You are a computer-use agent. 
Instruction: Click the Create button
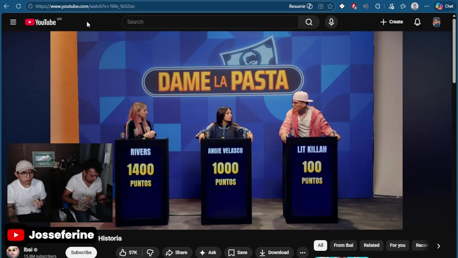pos(391,22)
